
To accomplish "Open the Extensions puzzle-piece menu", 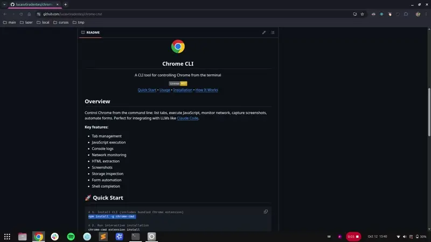I will [406, 14].
